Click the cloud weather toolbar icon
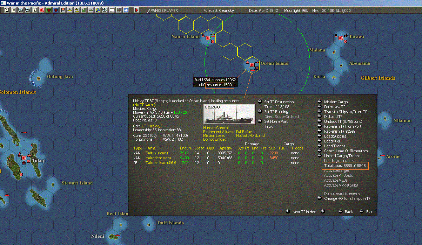 pyautogui.click(x=126, y=10)
